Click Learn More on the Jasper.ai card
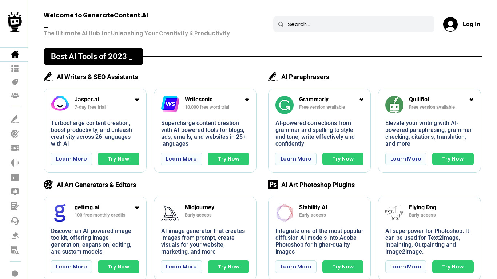The height and width of the screenshot is (279, 497). click(x=71, y=159)
